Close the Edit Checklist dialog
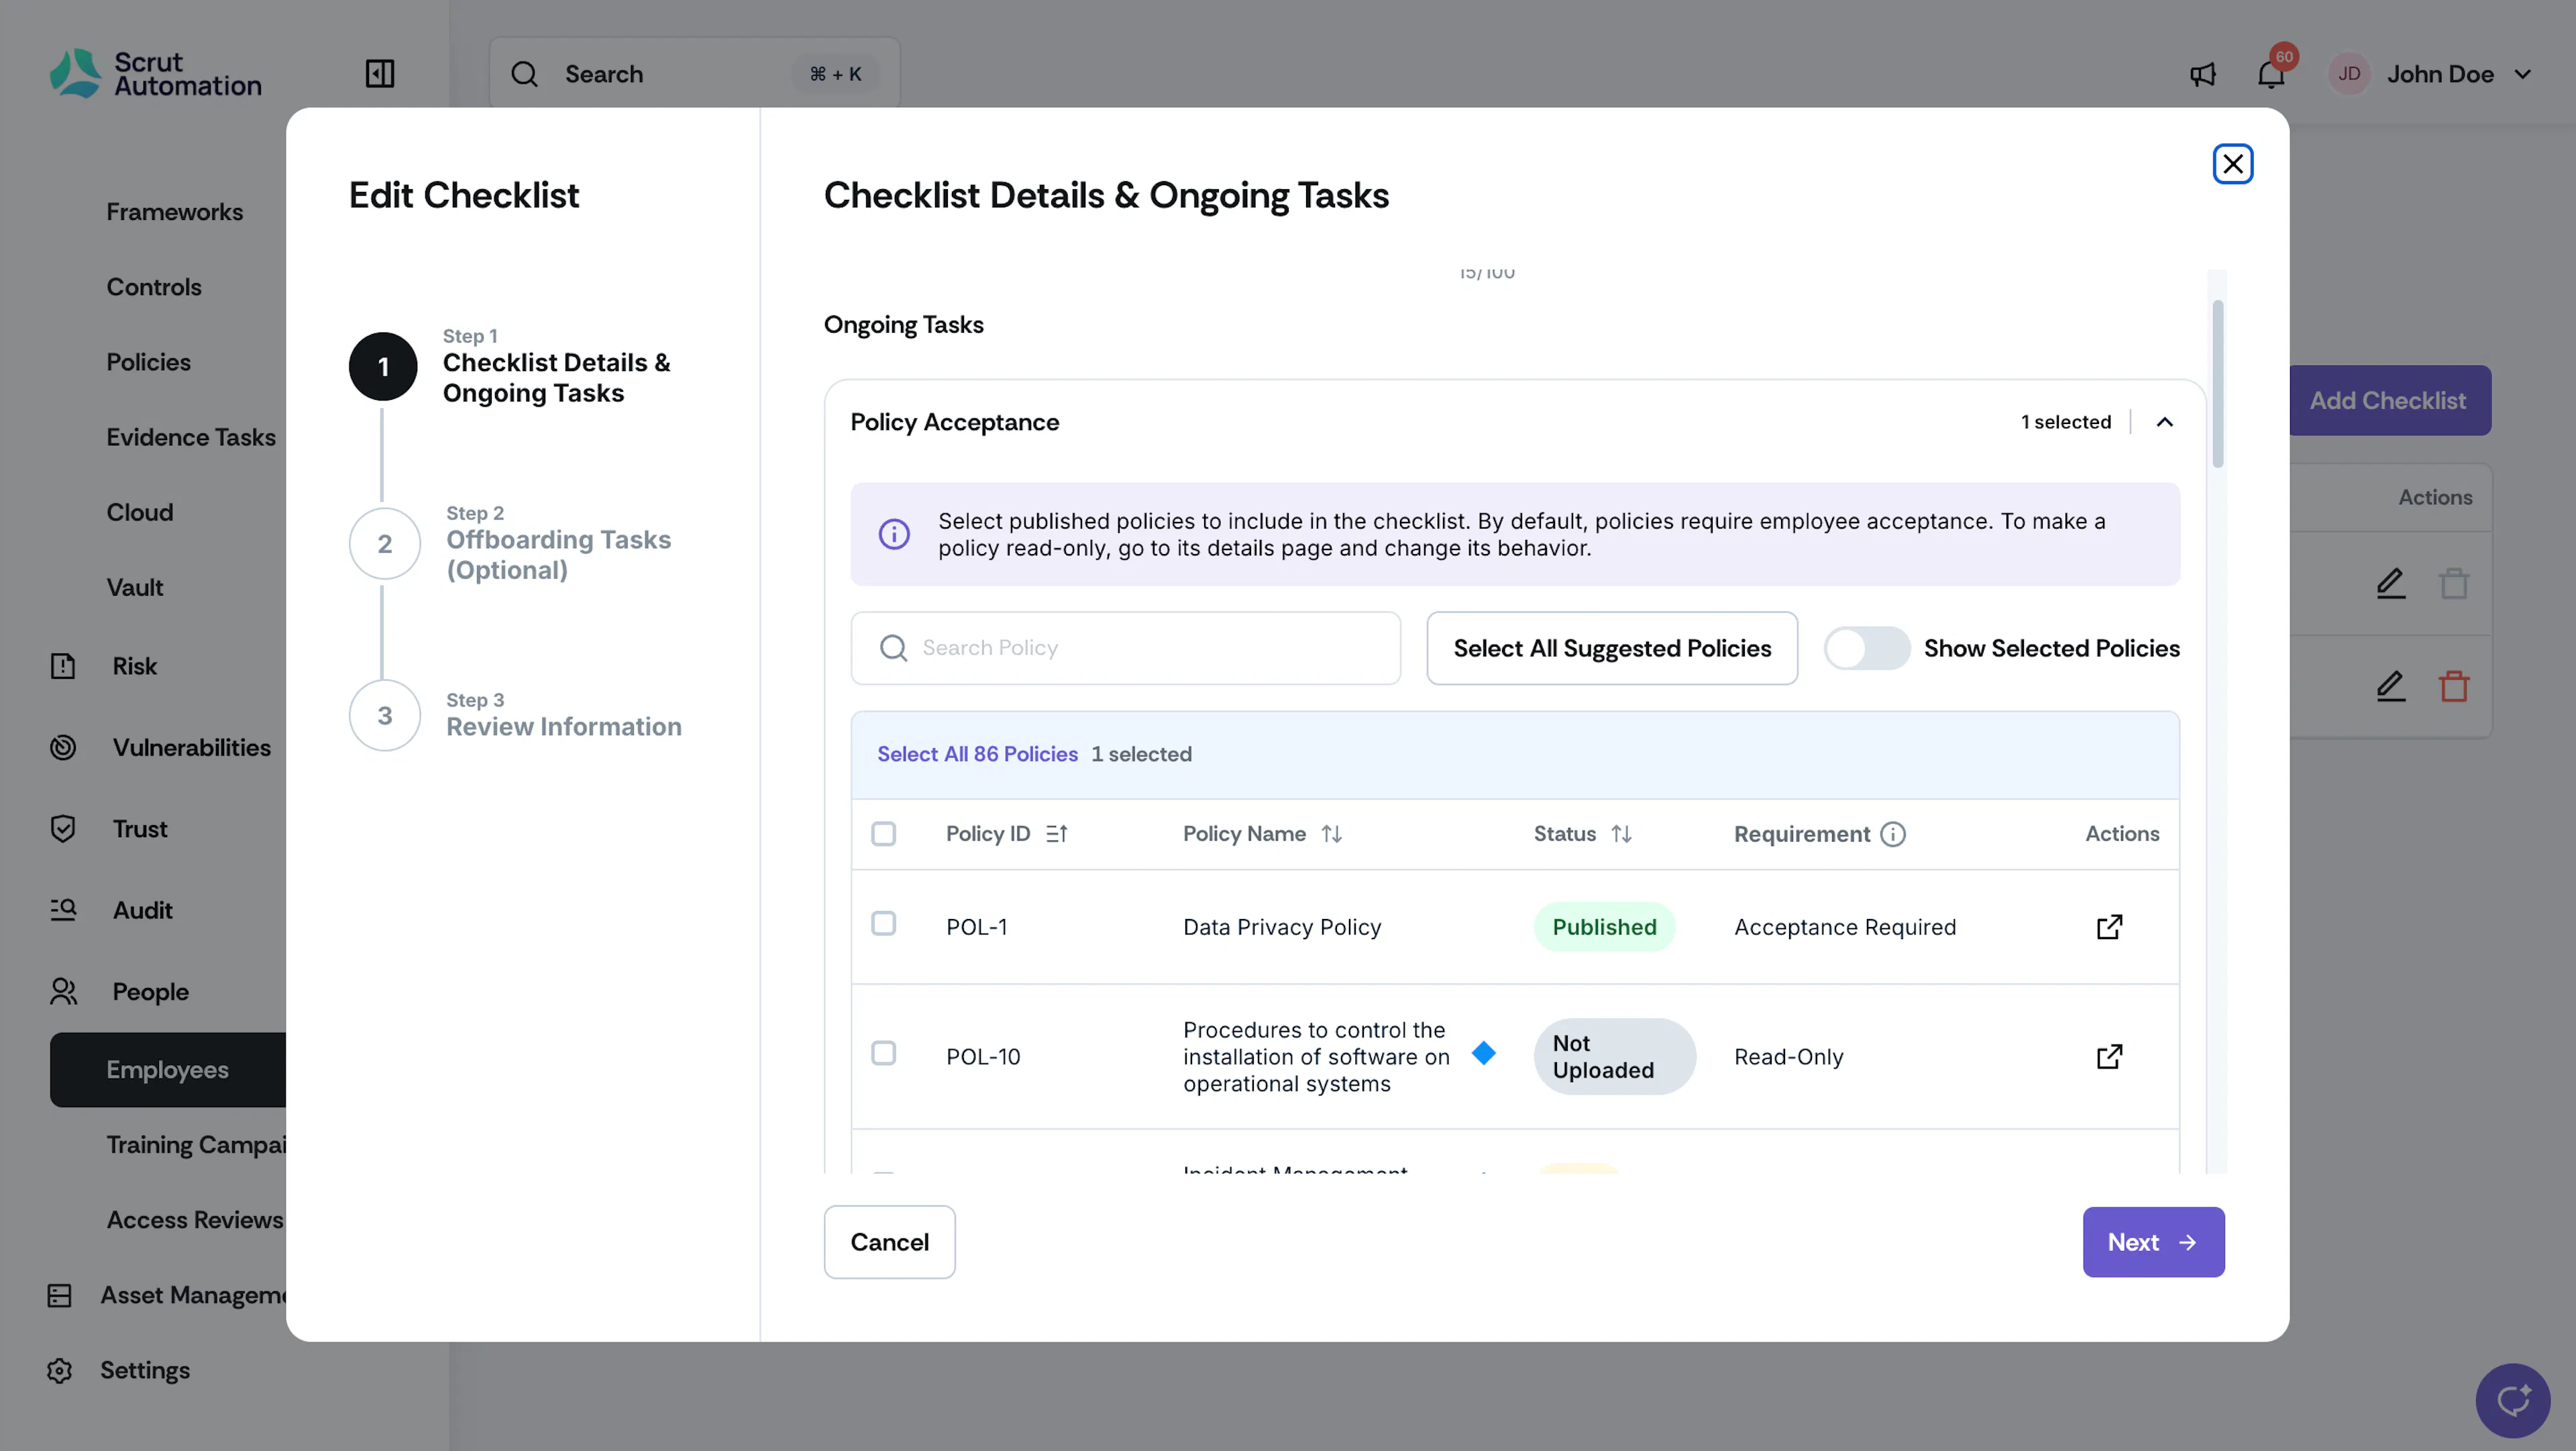Image resolution: width=2576 pixels, height=1451 pixels. [2232, 164]
